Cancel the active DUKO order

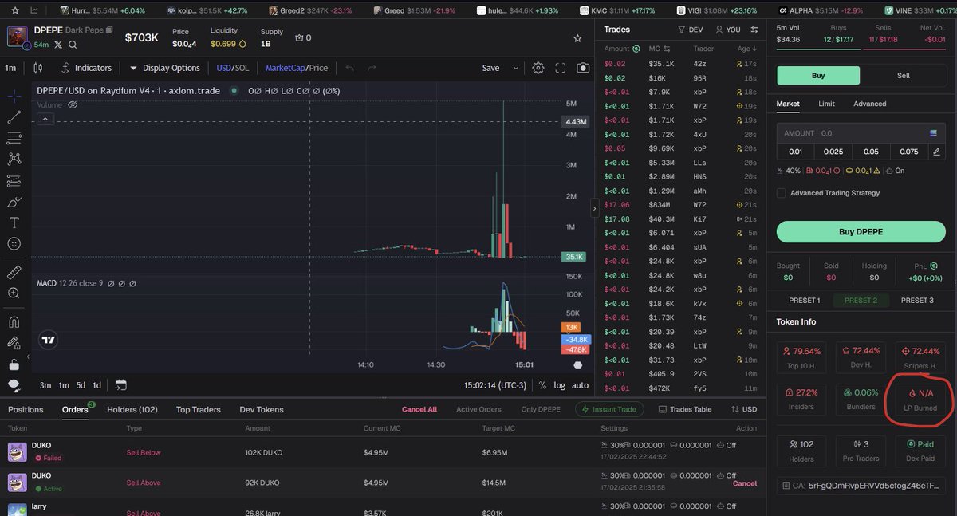[744, 483]
